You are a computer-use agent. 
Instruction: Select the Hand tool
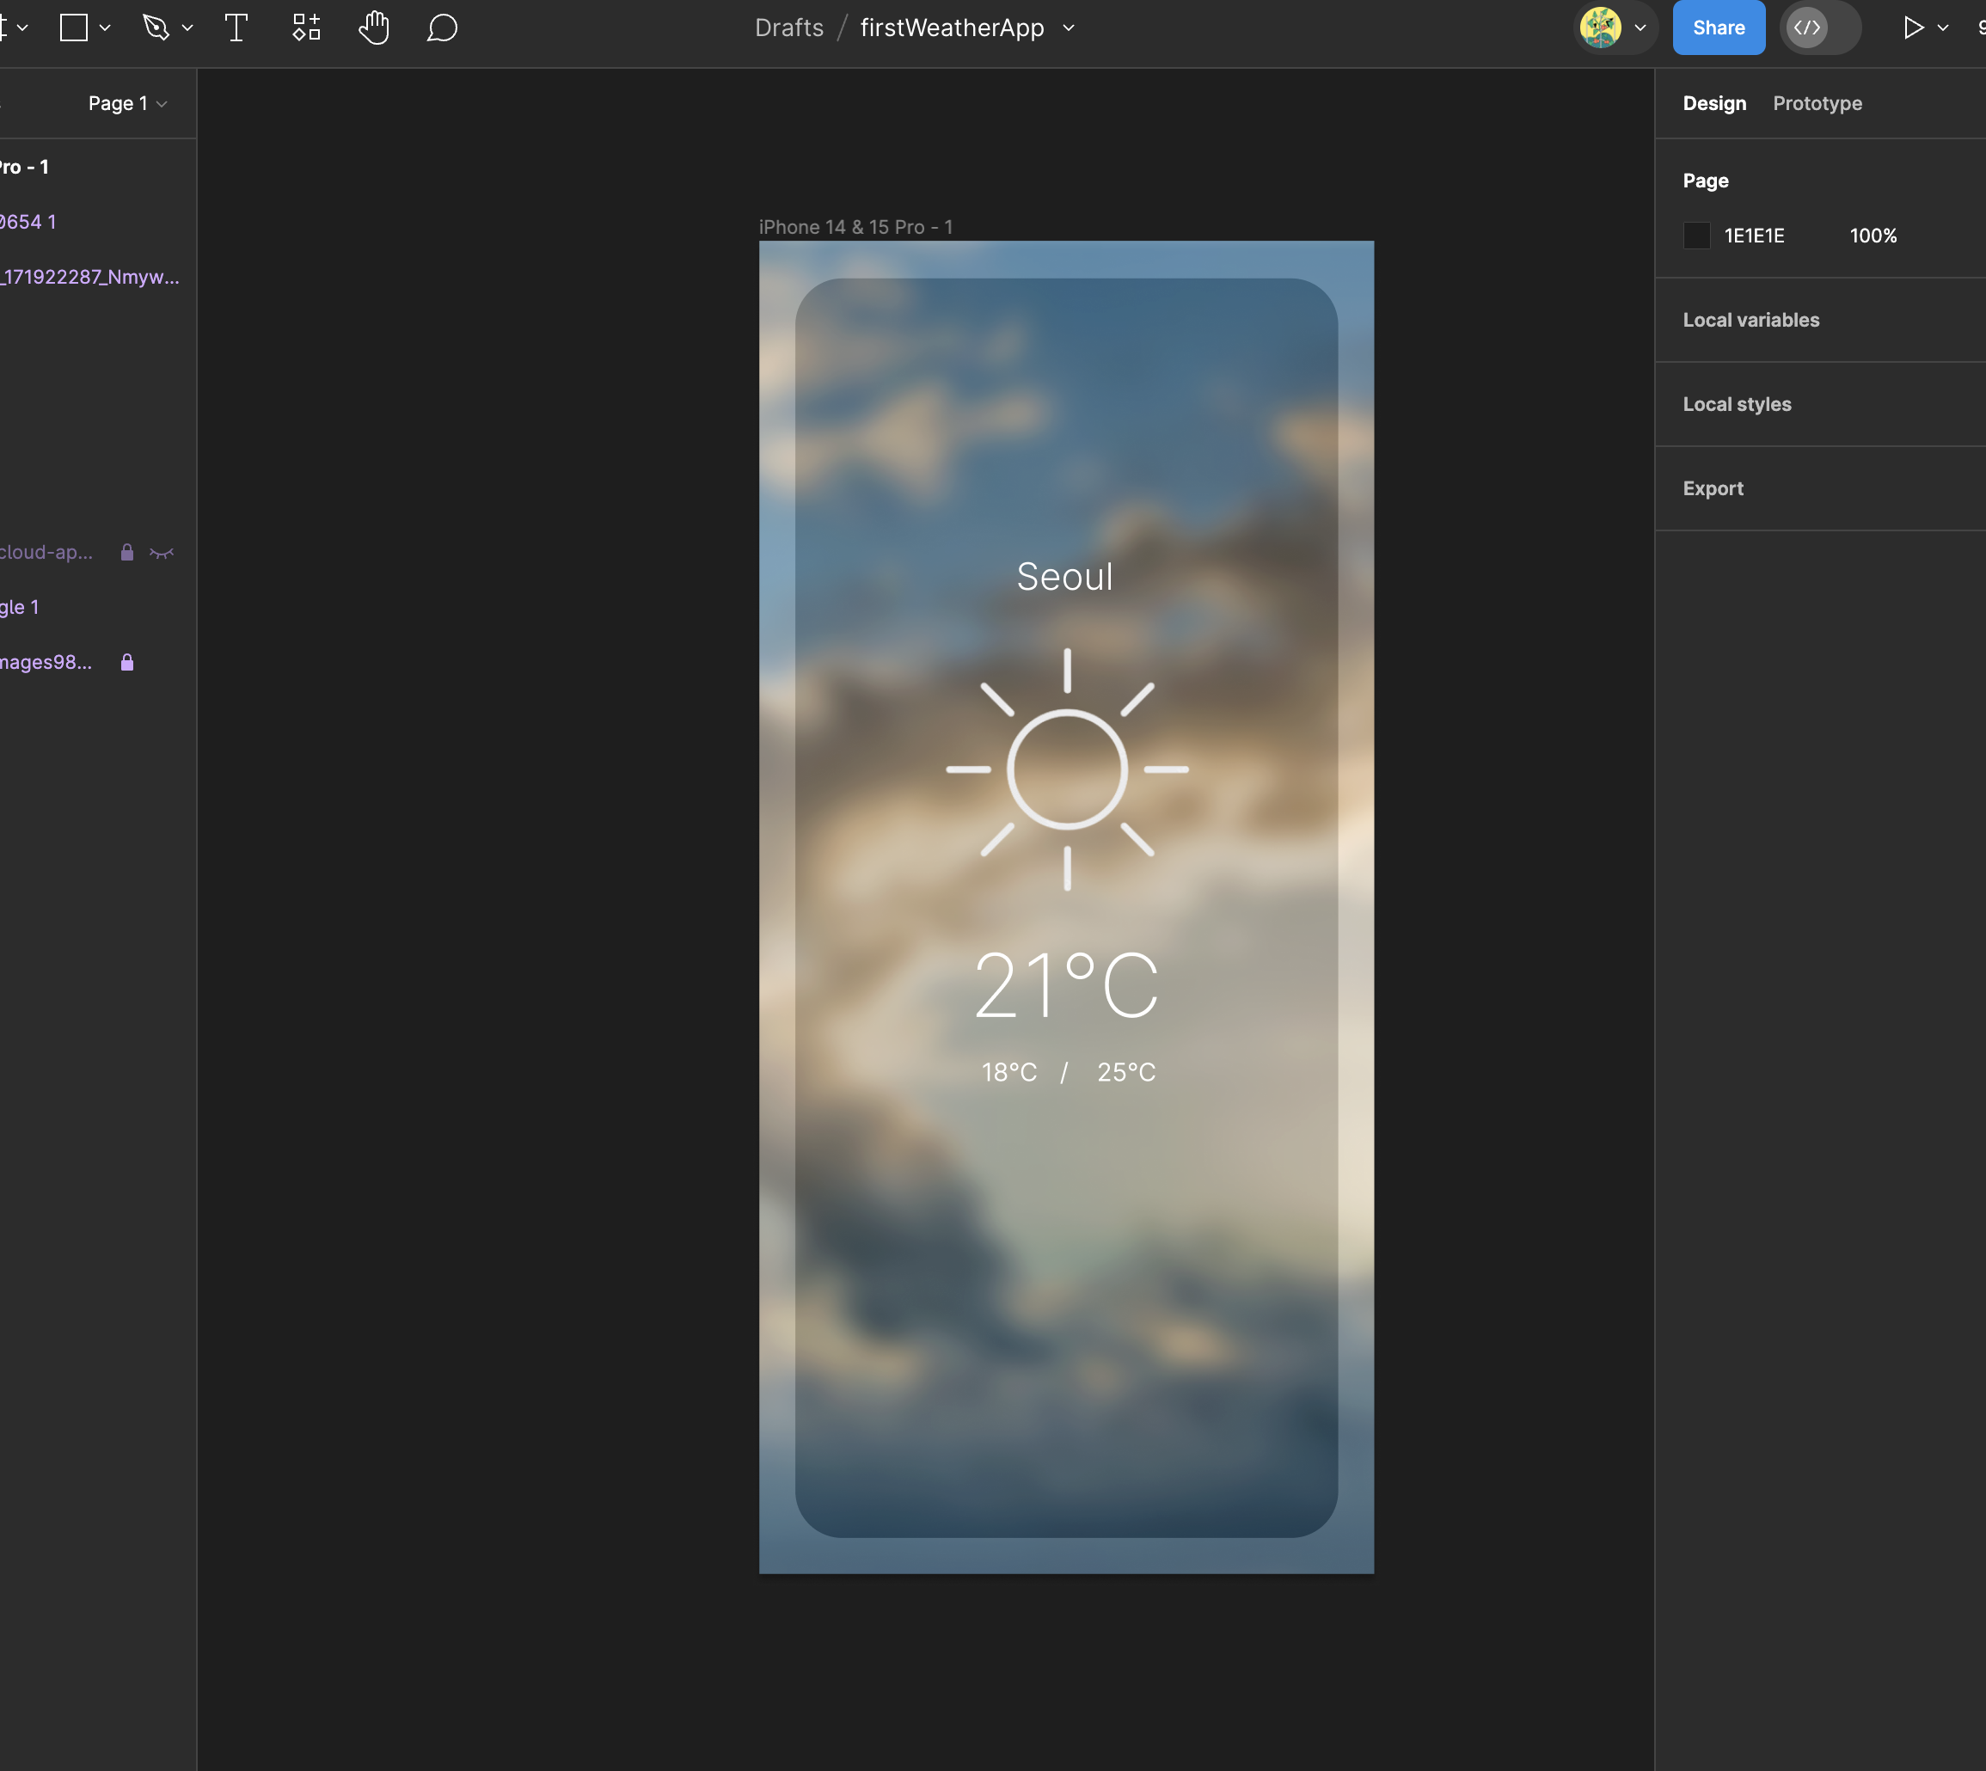374,28
